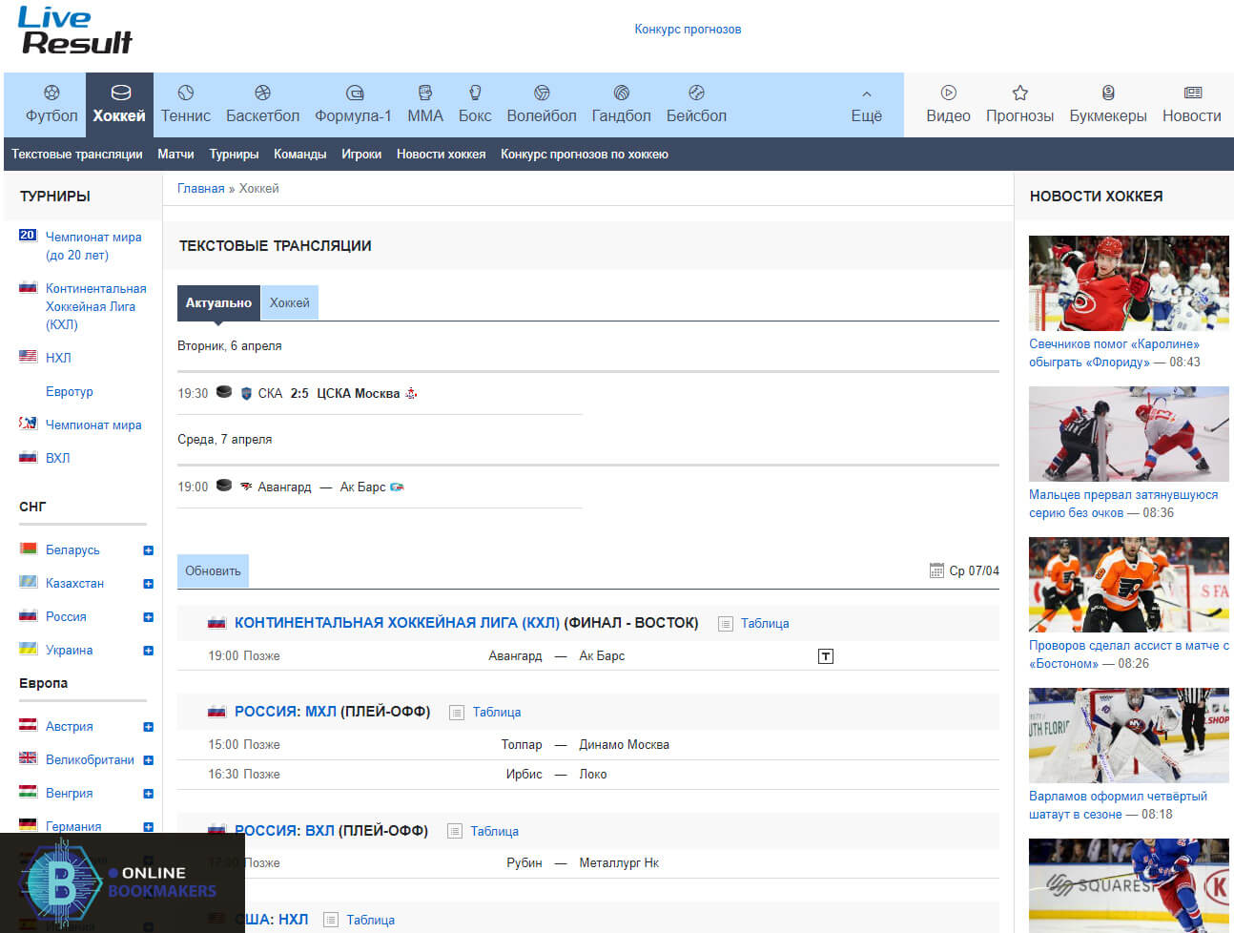Open the Мальцев news thumbnail image
The image size is (1234, 933).
pyautogui.click(x=1129, y=434)
